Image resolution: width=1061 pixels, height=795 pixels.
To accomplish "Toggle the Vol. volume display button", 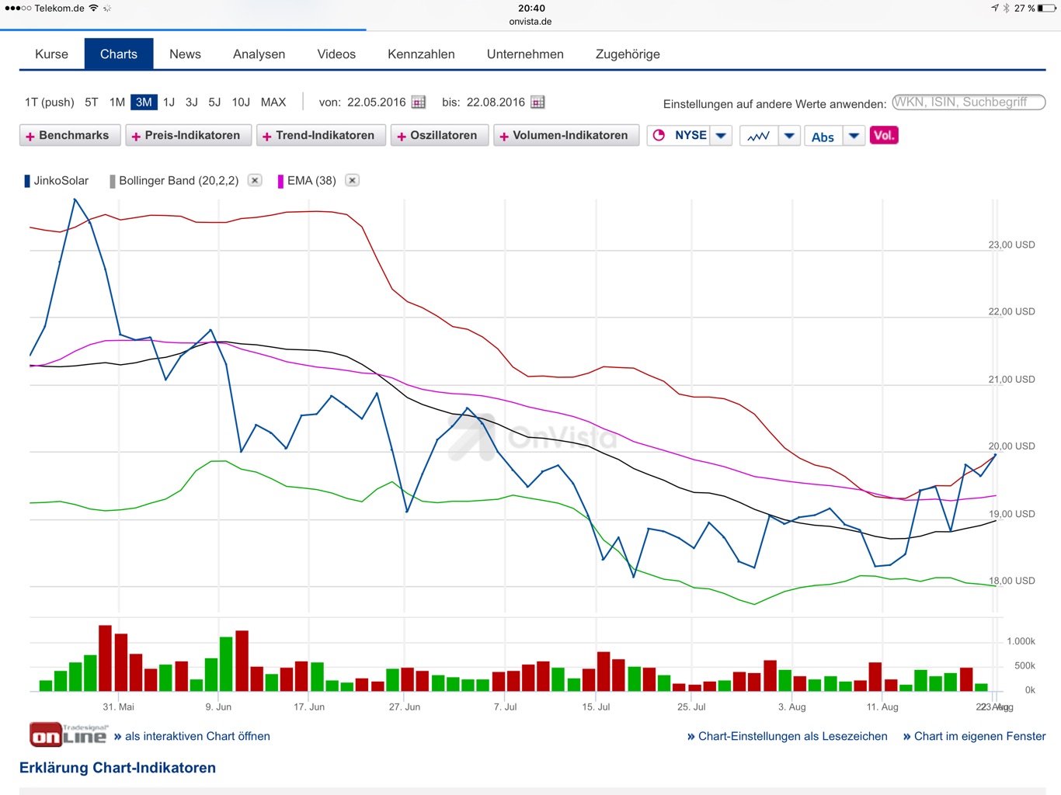I will click(x=884, y=135).
